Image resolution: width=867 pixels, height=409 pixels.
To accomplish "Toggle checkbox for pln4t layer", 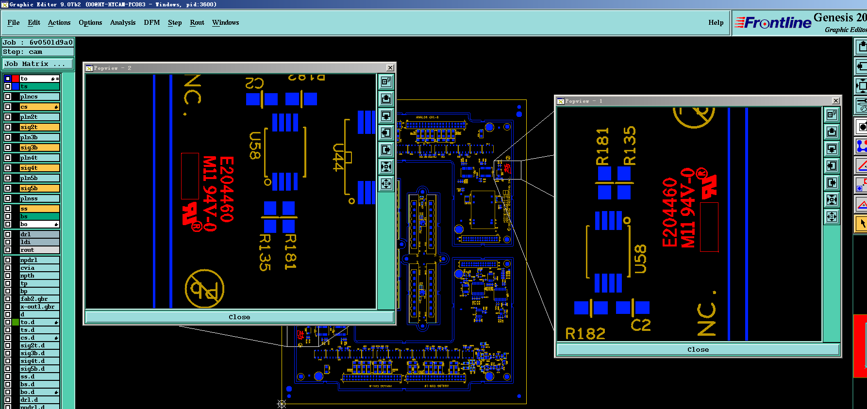I will 8,158.
